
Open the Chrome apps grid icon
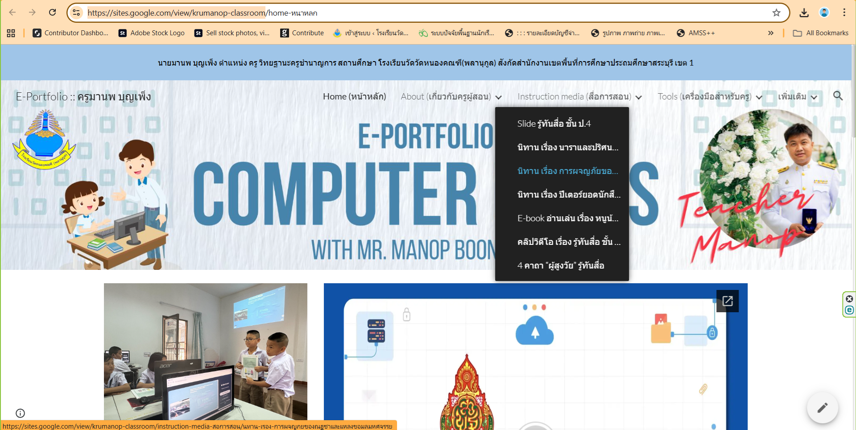[x=11, y=33]
